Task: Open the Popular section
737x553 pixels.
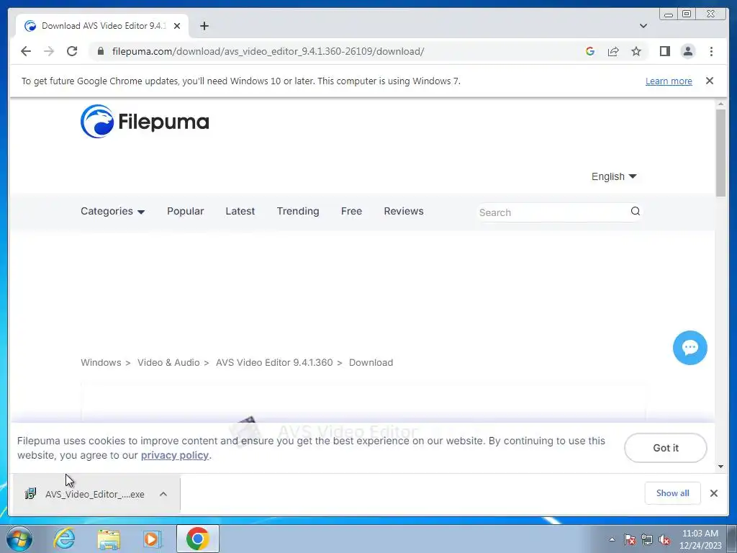Action: pyautogui.click(x=185, y=211)
